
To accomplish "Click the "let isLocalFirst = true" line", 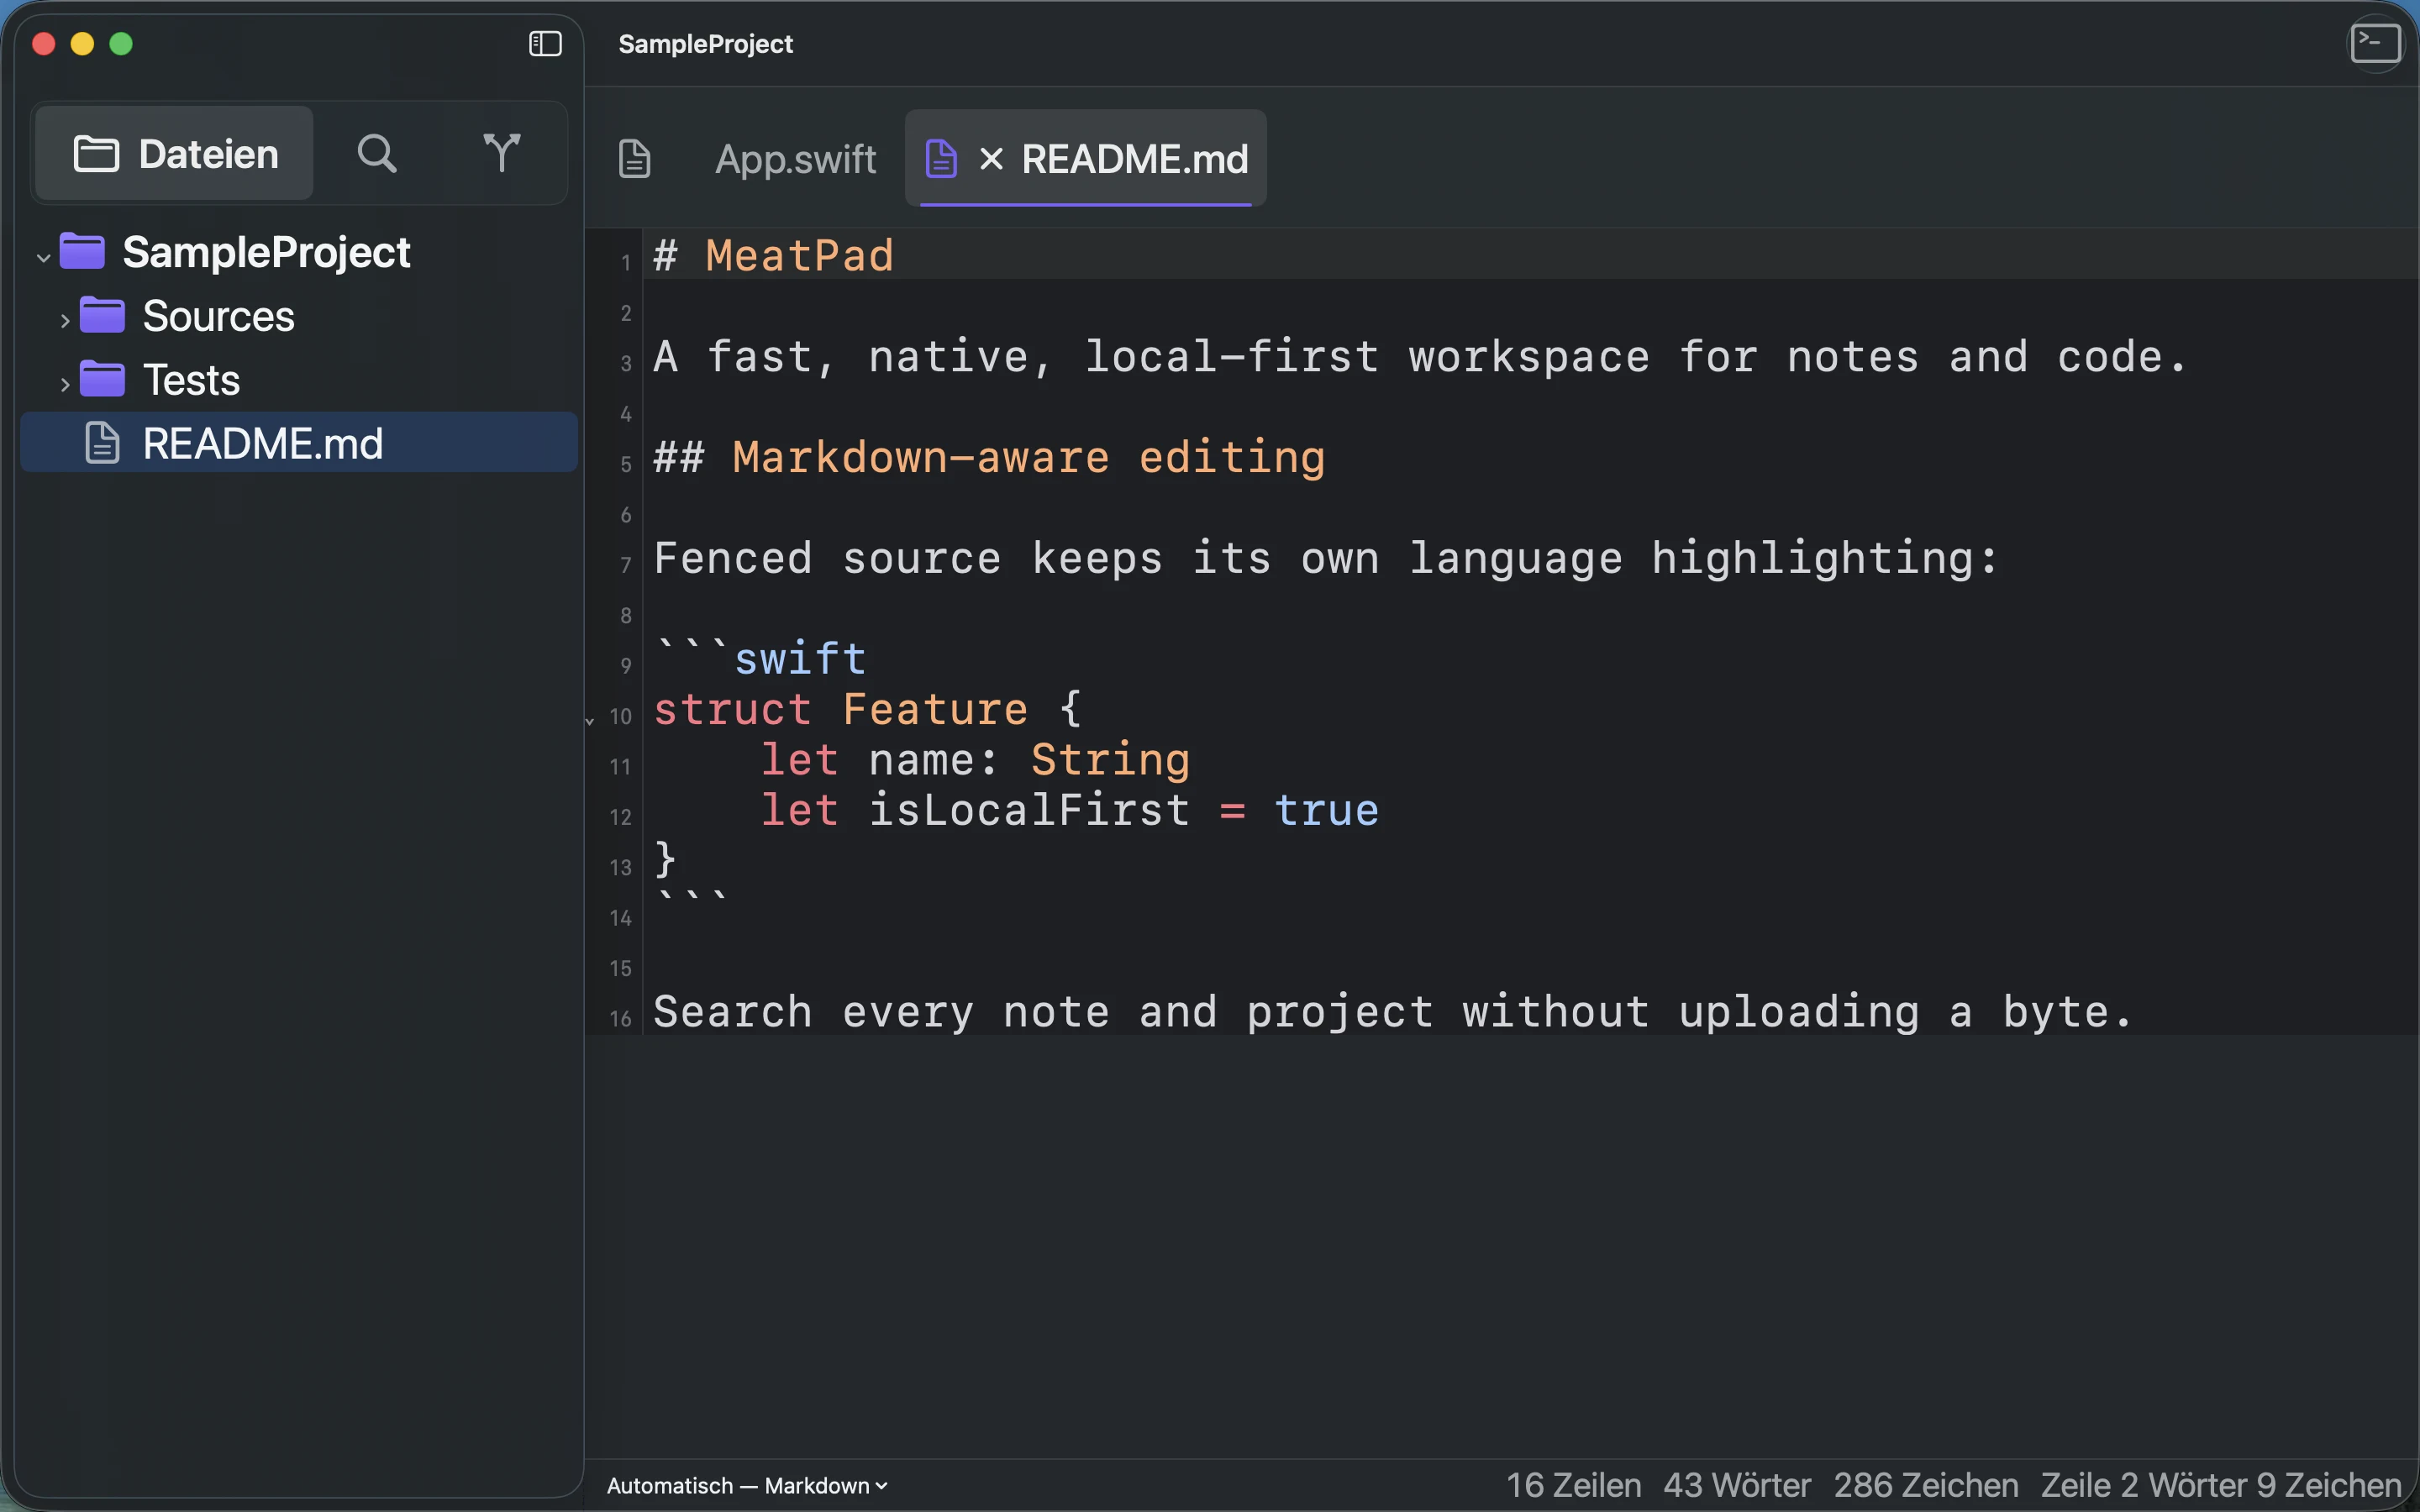I will [1069, 810].
